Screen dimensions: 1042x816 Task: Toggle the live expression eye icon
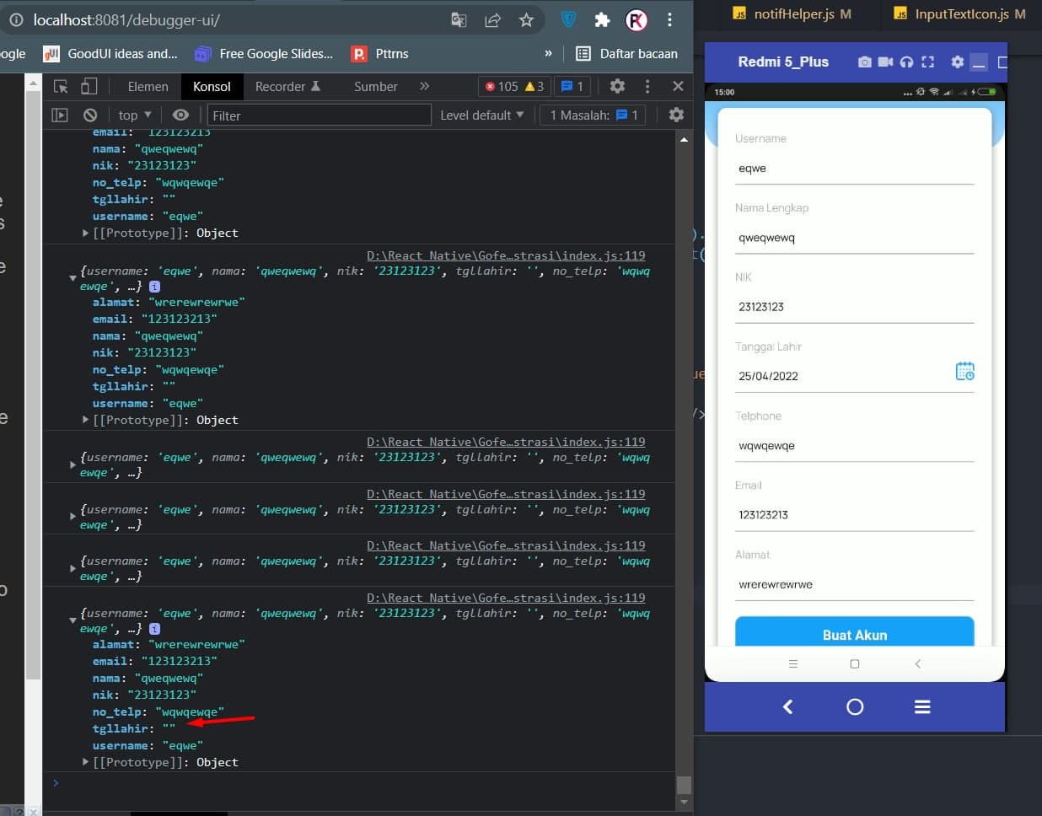[x=180, y=115]
